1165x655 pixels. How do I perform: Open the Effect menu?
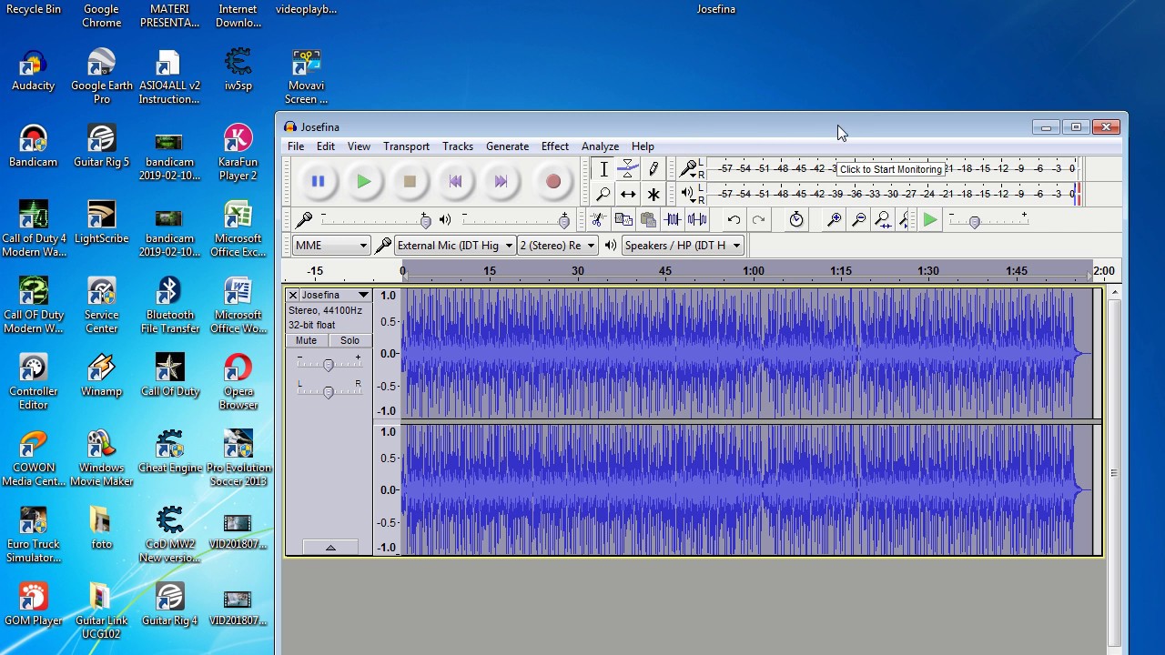[x=554, y=146]
